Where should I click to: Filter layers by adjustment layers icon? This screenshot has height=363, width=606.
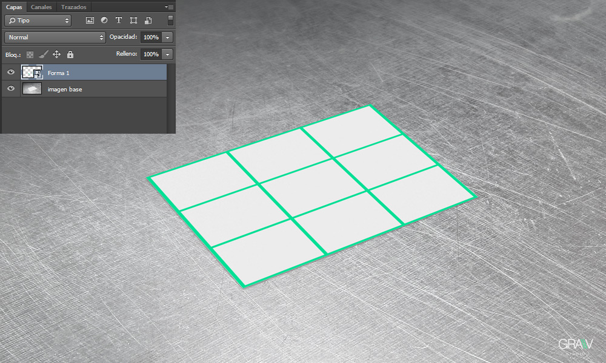click(104, 20)
